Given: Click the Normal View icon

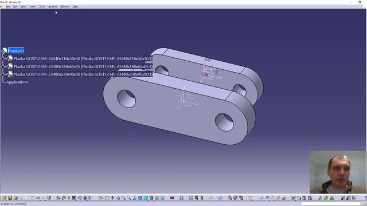Looking at the screenshot, I should click(135, 198).
